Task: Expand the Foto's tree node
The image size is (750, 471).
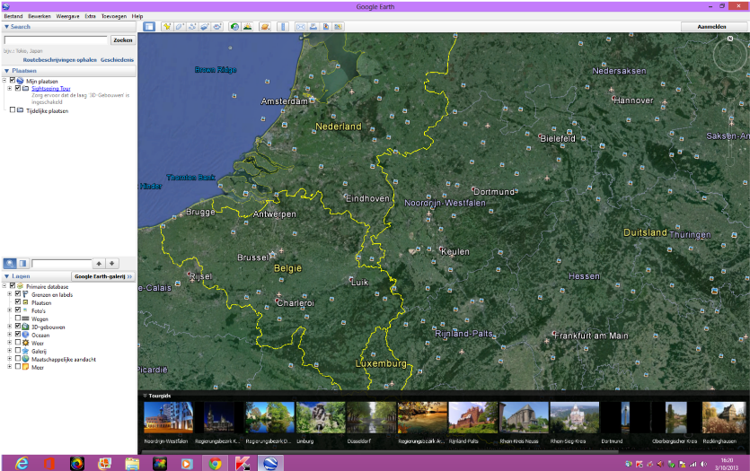Action: click(x=9, y=310)
